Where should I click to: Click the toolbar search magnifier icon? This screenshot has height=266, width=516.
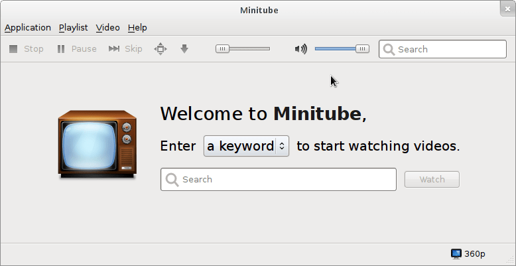(x=389, y=49)
